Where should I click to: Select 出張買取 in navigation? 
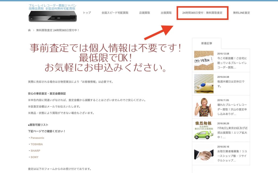(x=166, y=13)
